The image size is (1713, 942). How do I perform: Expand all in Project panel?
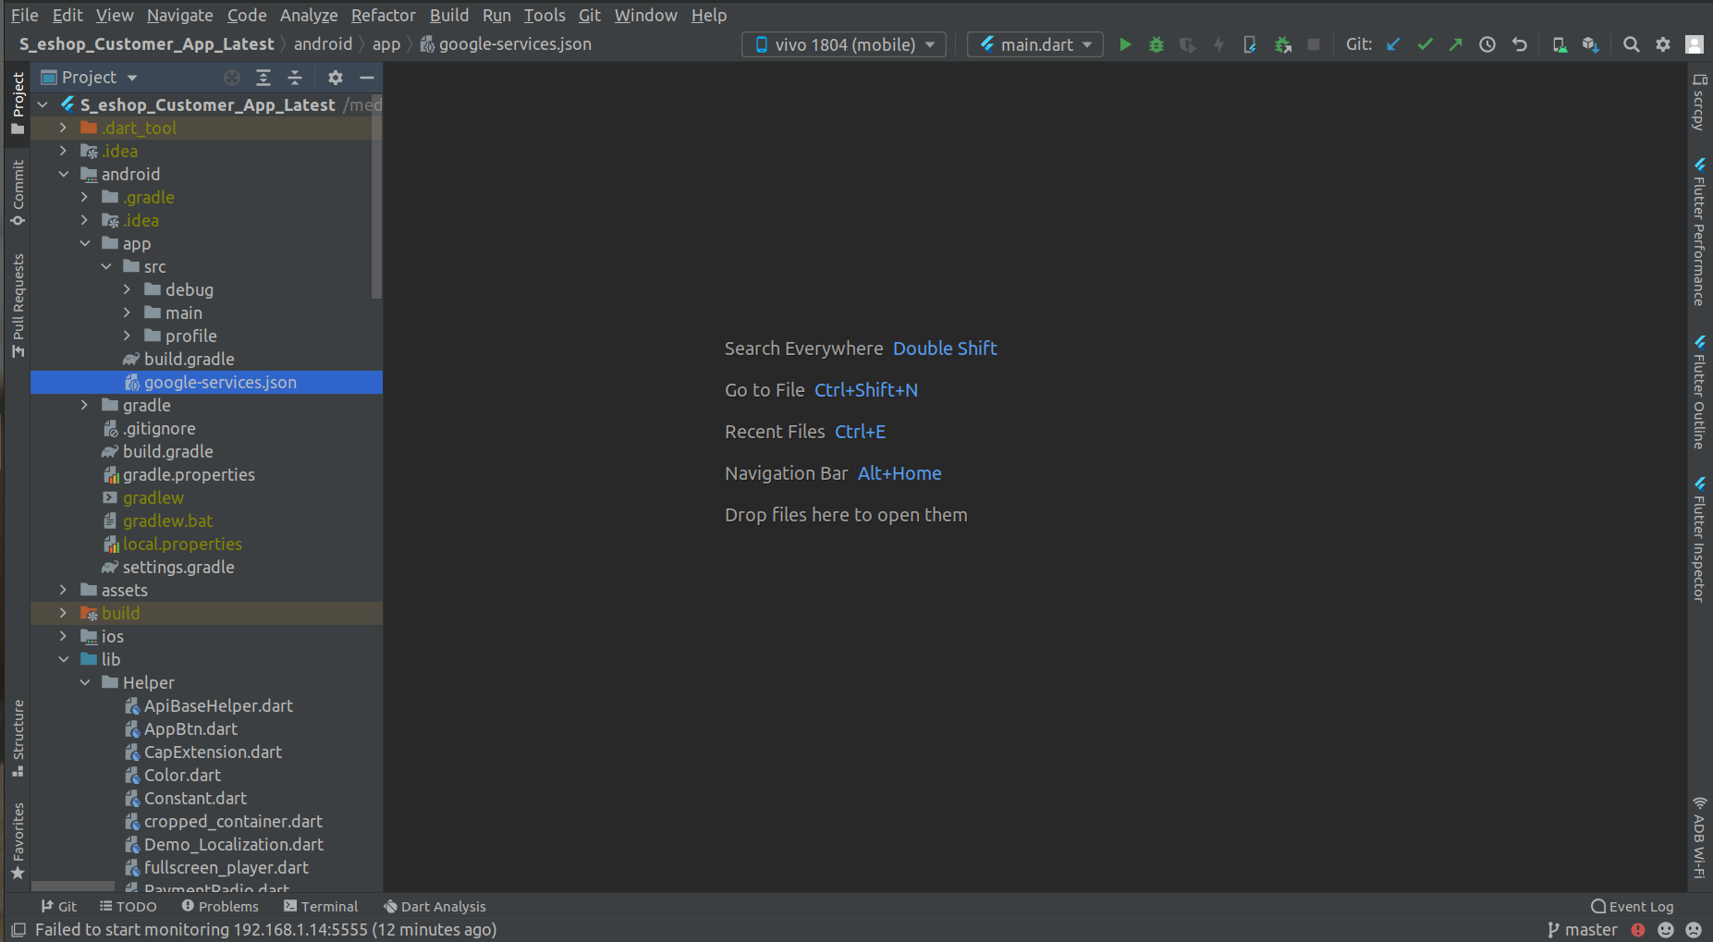263,78
